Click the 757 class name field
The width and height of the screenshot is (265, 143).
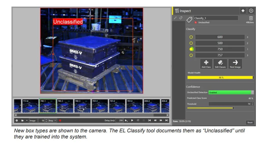tap(220, 55)
